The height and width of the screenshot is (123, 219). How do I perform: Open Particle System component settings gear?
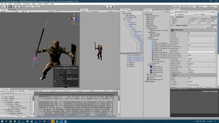216,26
